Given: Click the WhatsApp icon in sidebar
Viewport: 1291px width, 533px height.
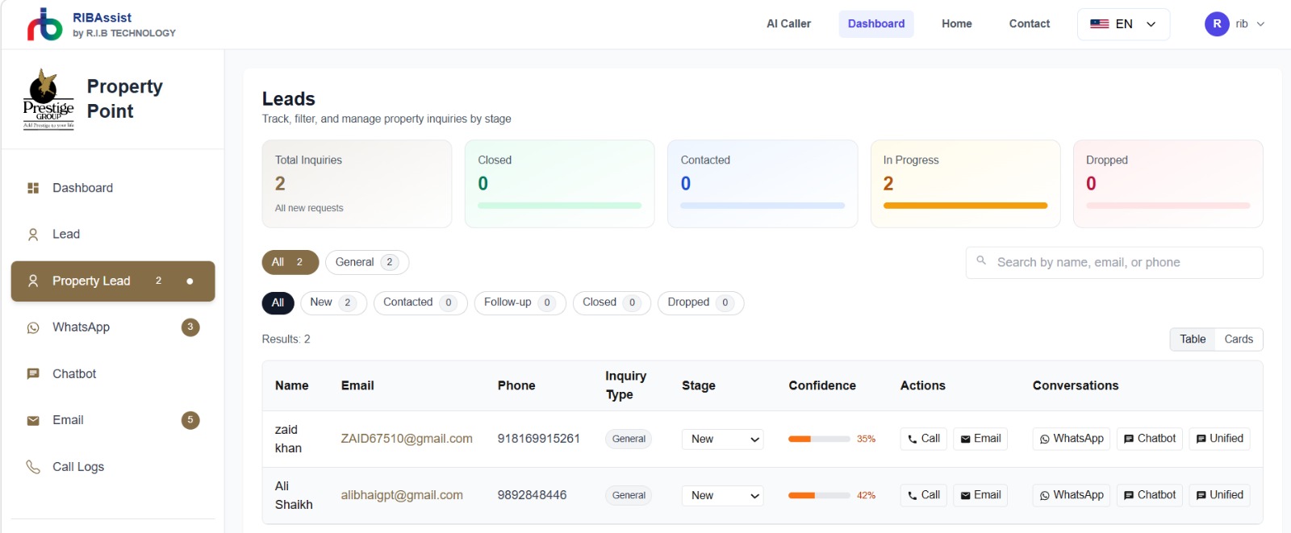Looking at the screenshot, I should 33,327.
